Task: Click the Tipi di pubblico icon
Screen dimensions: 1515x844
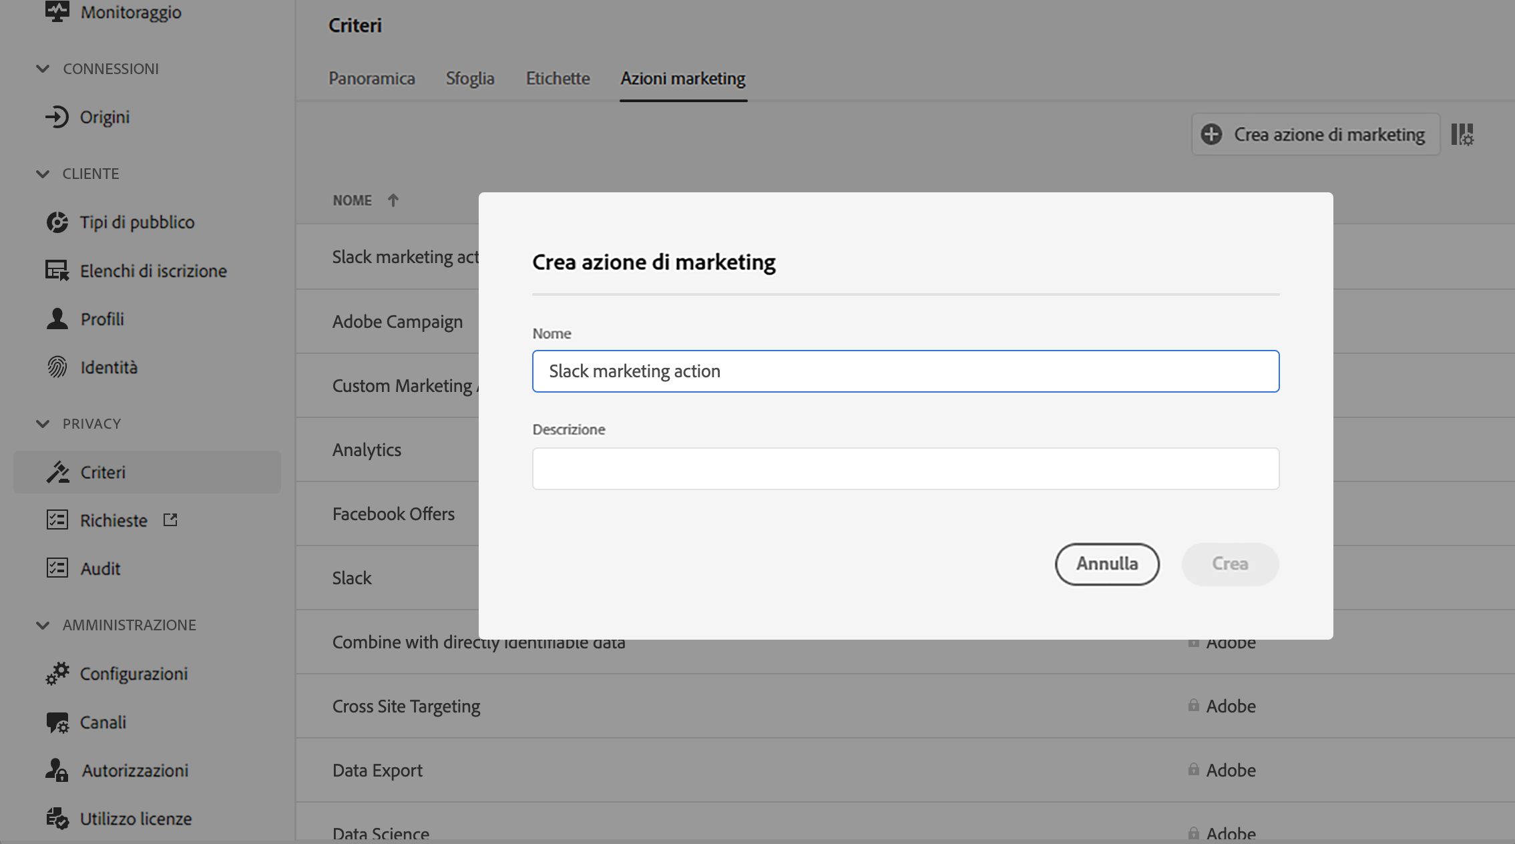Action: pos(57,222)
